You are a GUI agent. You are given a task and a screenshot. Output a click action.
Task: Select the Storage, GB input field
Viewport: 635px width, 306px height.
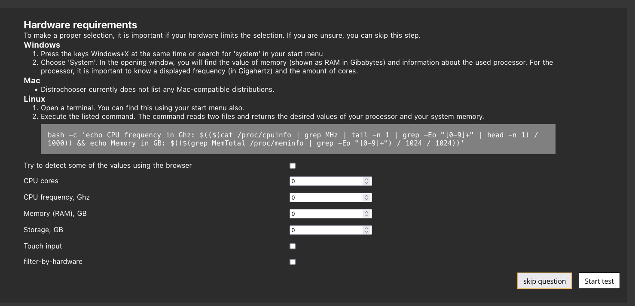(326, 230)
